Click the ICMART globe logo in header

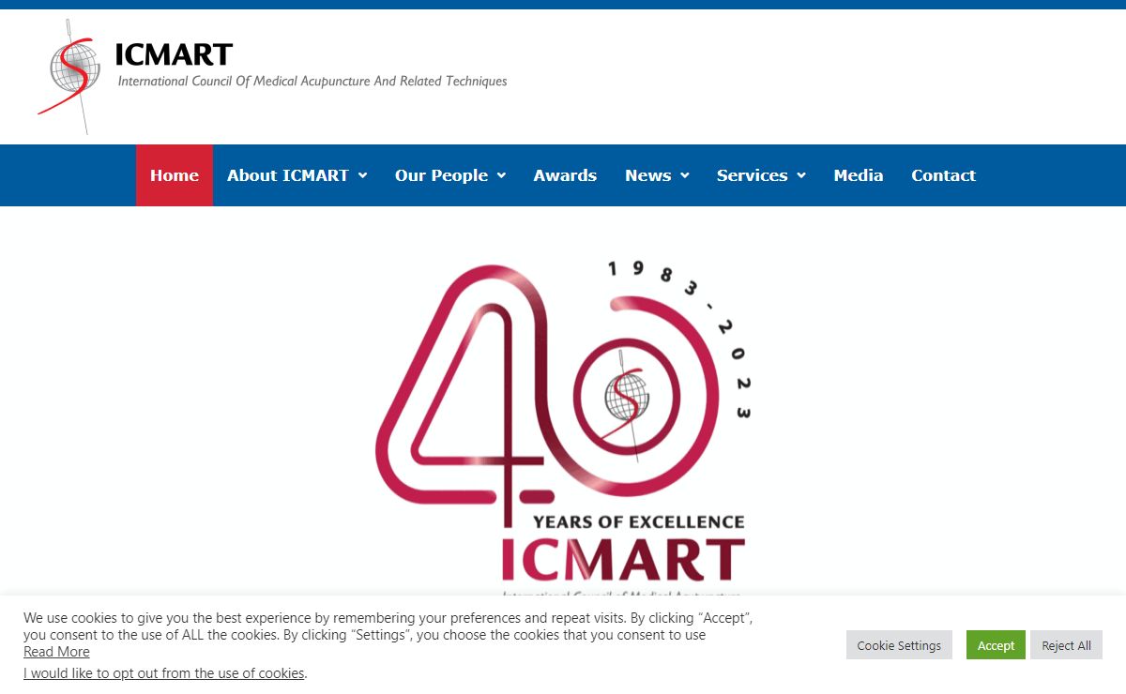click(68, 77)
